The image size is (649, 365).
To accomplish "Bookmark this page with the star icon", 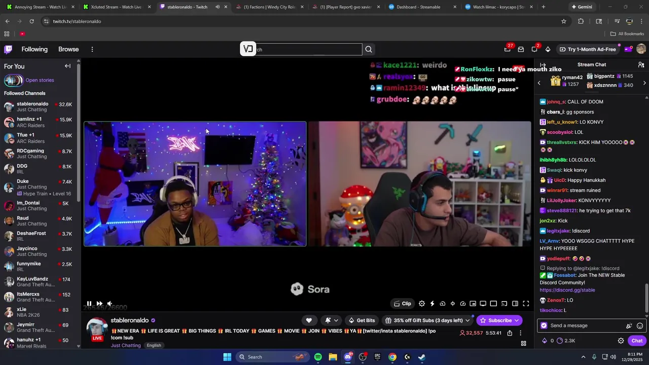I will [x=563, y=21].
